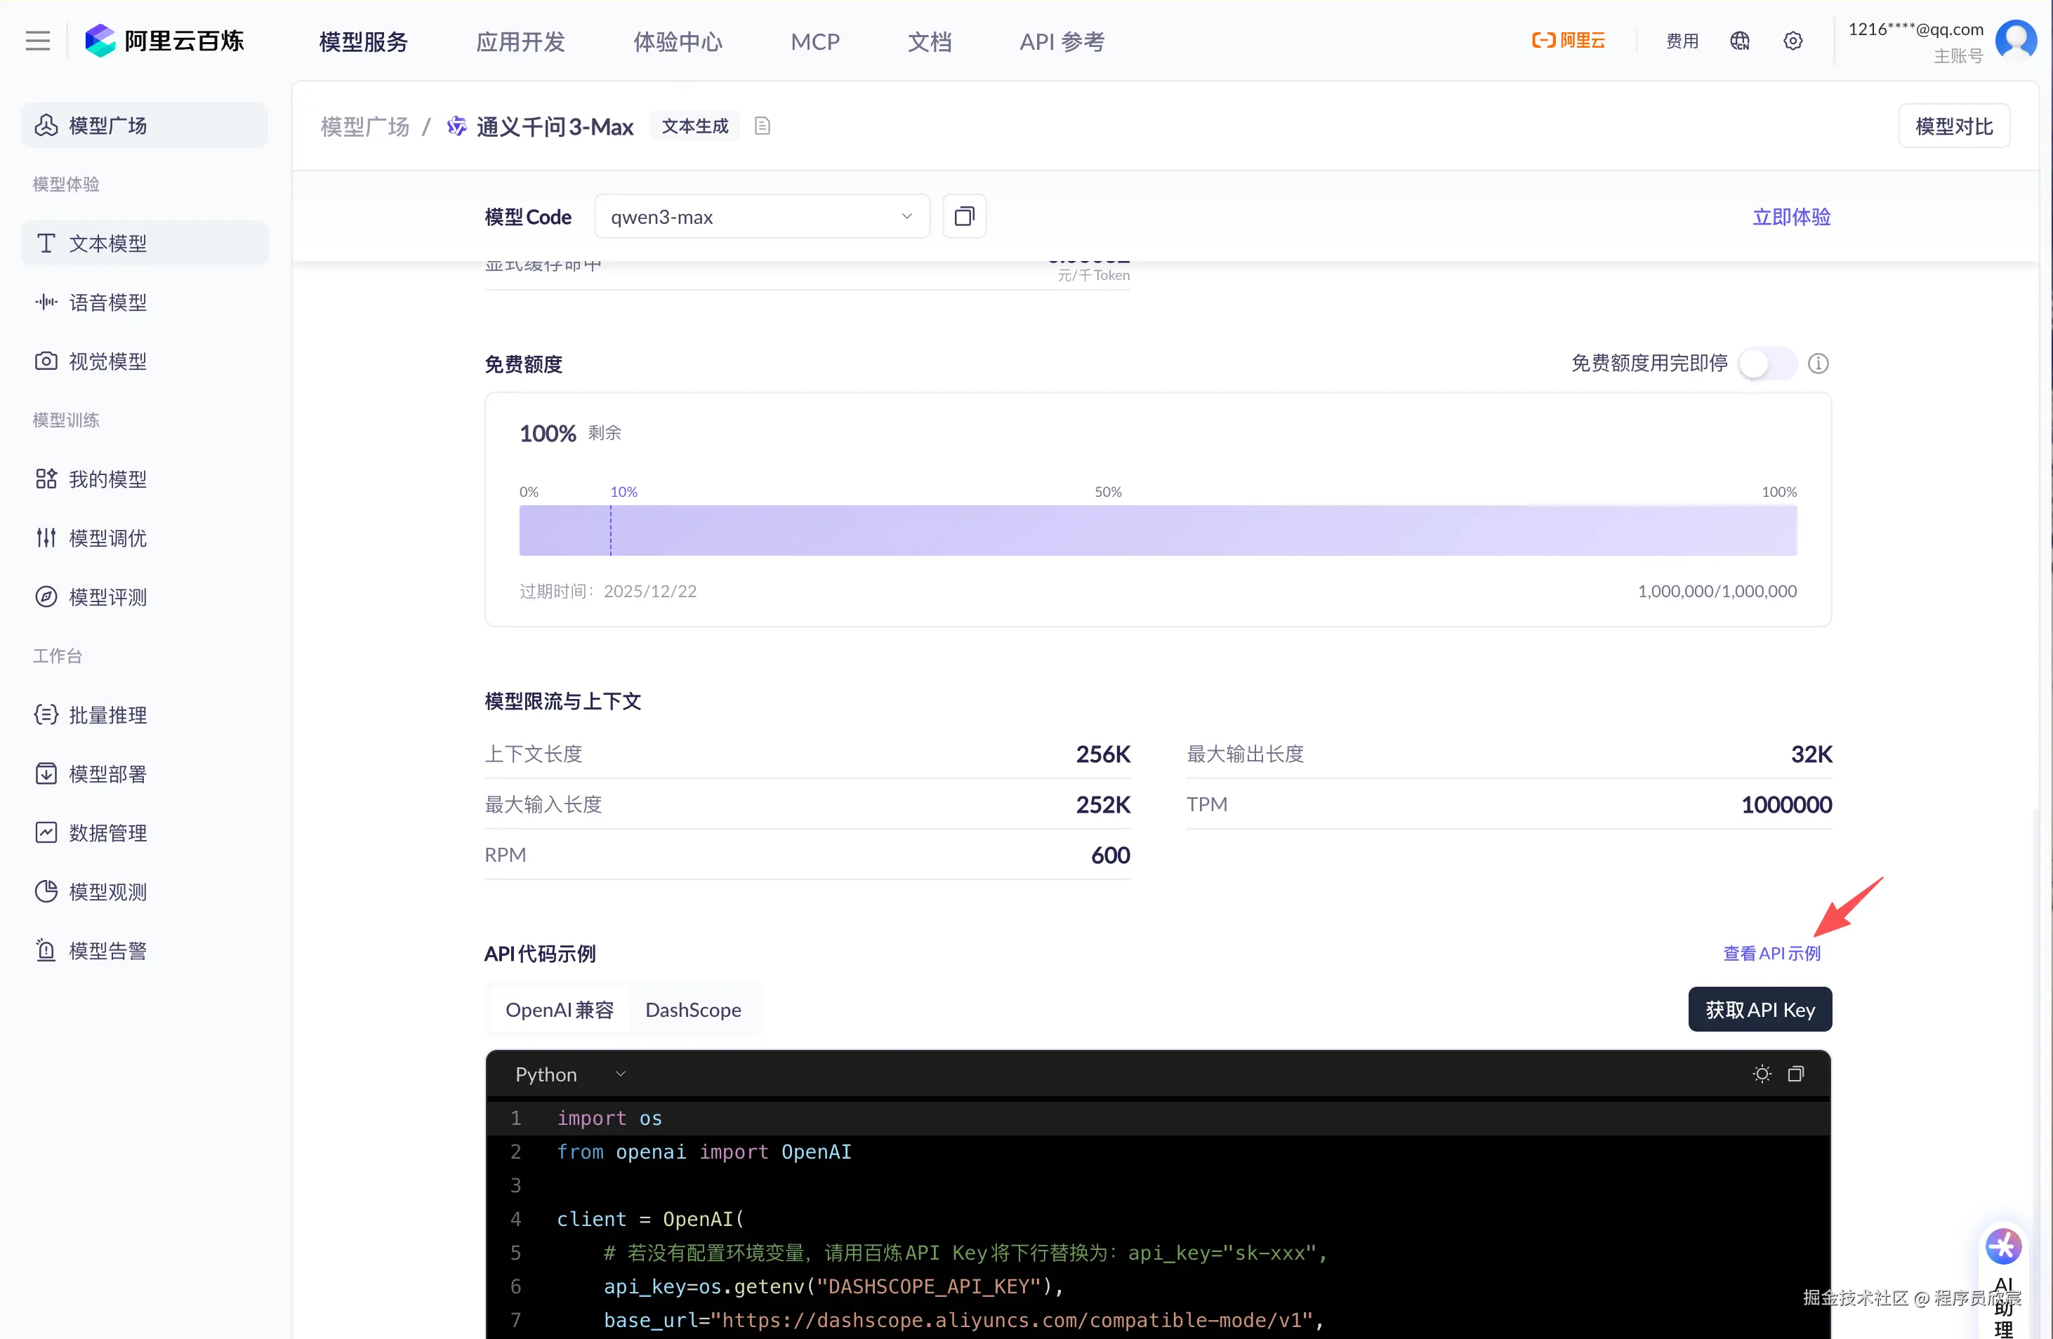Click the free quota usage progress bar

click(x=1158, y=531)
